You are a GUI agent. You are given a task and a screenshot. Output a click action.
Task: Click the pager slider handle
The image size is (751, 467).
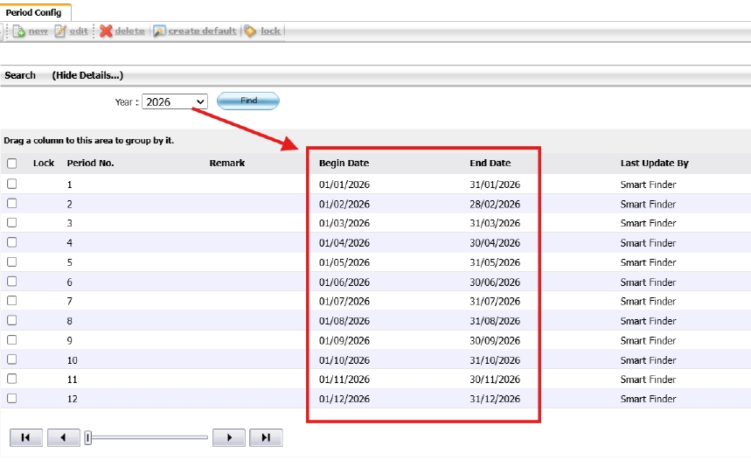click(88, 438)
